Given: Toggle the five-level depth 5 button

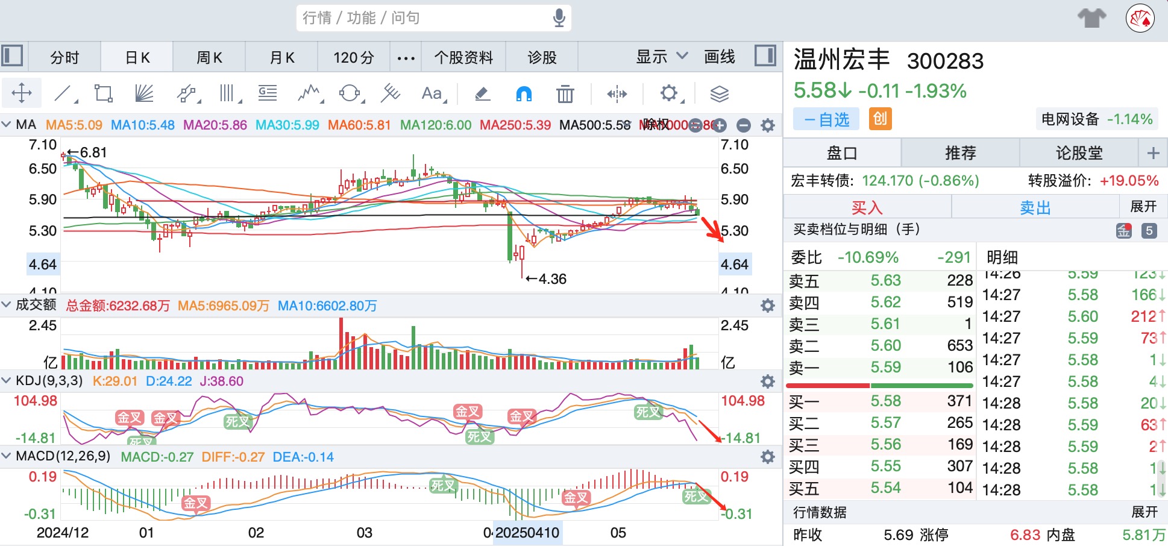Looking at the screenshot, I should click(1149, 231).
